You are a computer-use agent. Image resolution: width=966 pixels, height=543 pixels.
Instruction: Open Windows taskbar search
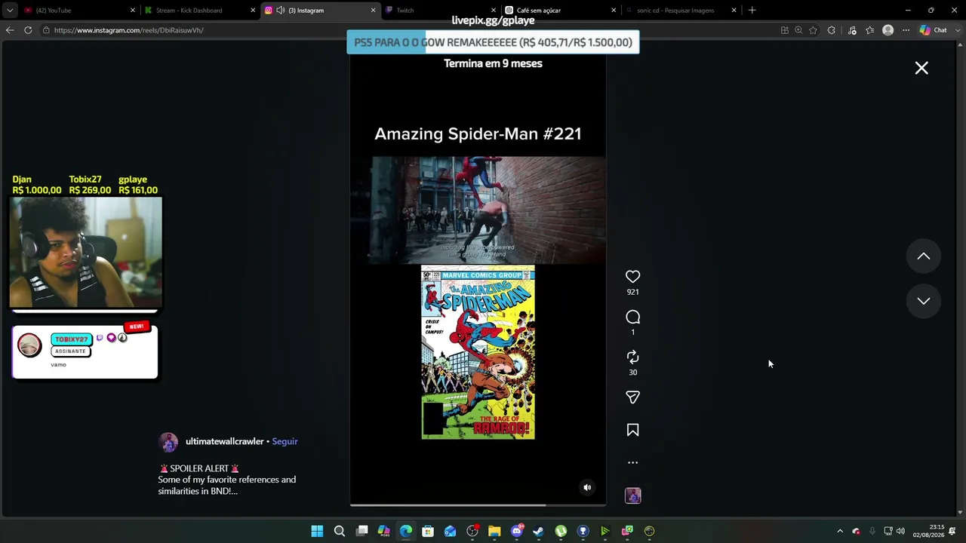(340, 531)
